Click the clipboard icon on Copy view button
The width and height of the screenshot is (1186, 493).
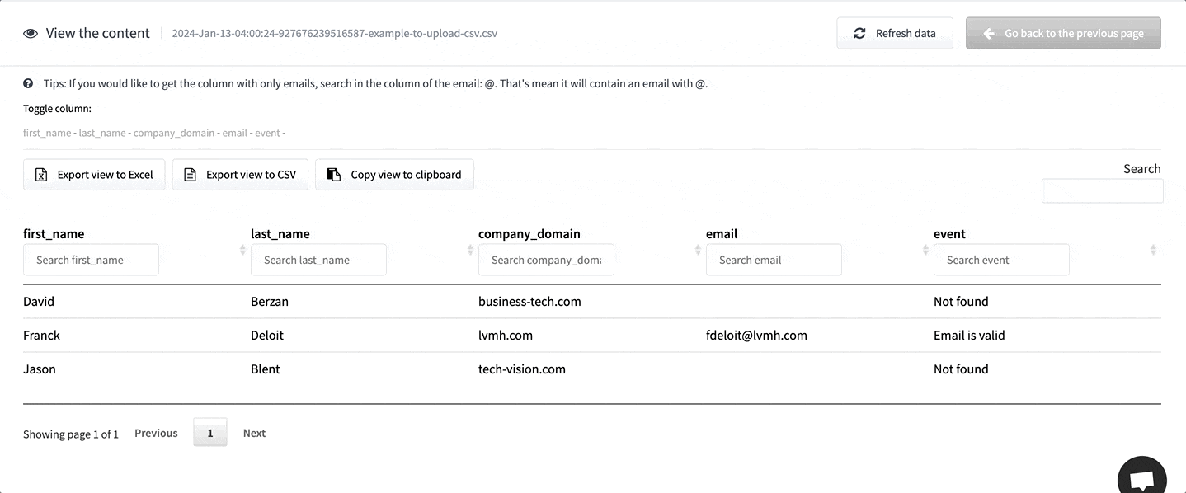[332, 174]
